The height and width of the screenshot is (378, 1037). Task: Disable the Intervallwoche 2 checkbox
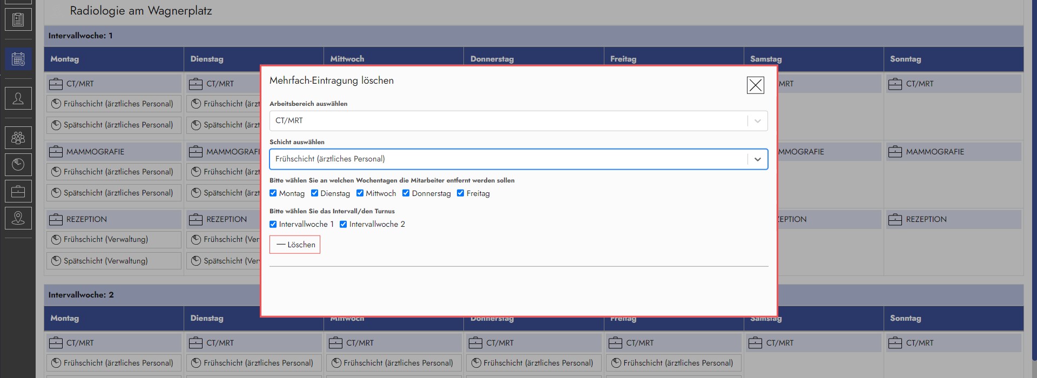coord(343,224)
